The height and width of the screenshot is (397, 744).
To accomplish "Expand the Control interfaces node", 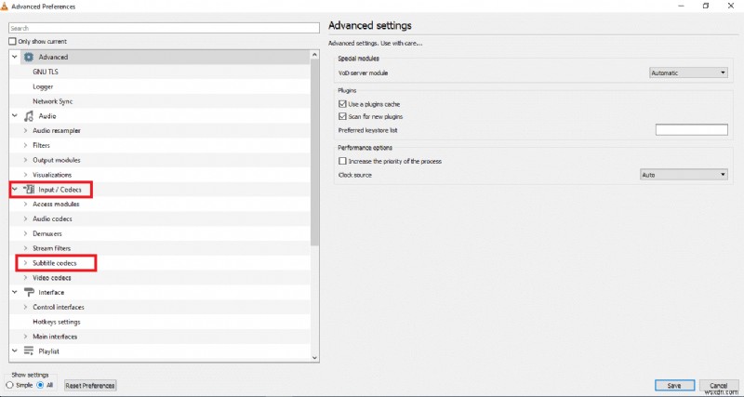I will point(26,307).
